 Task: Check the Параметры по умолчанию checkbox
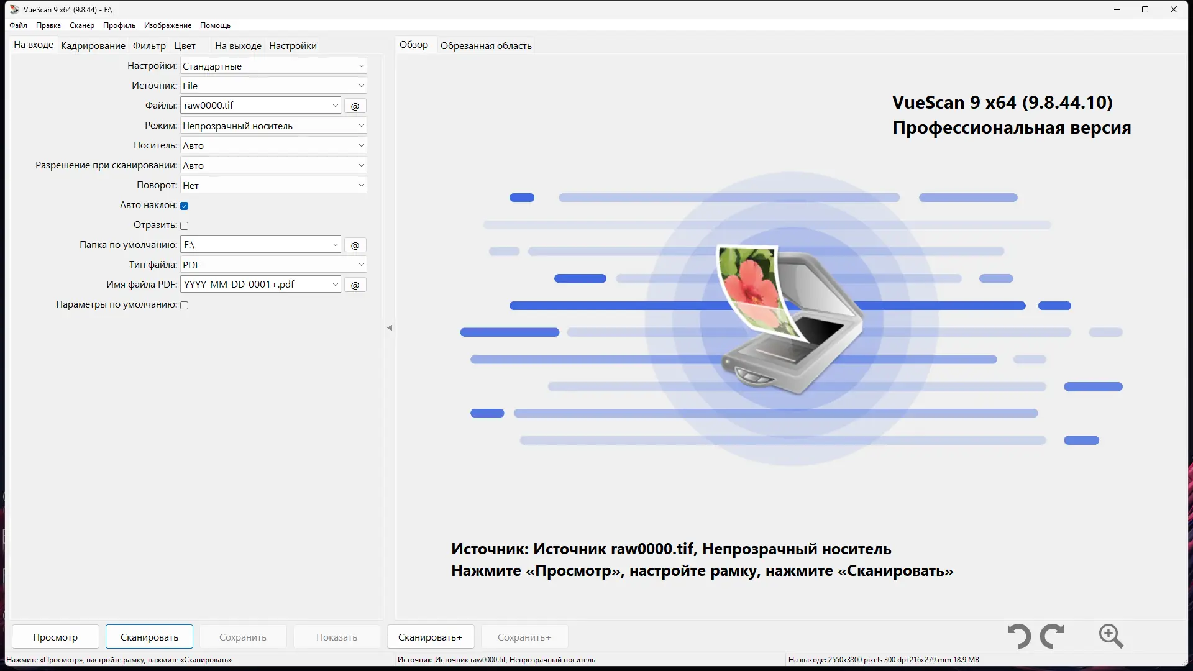click(184, 305)
